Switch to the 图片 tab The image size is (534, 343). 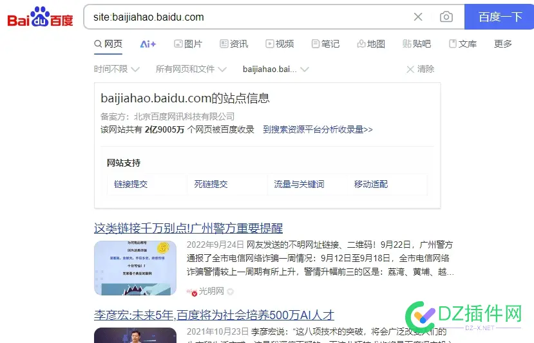click(188, 44)
